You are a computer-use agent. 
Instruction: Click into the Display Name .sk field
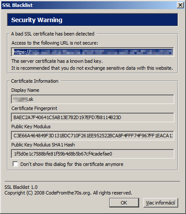pyautogui.click(x=92, y=99)
